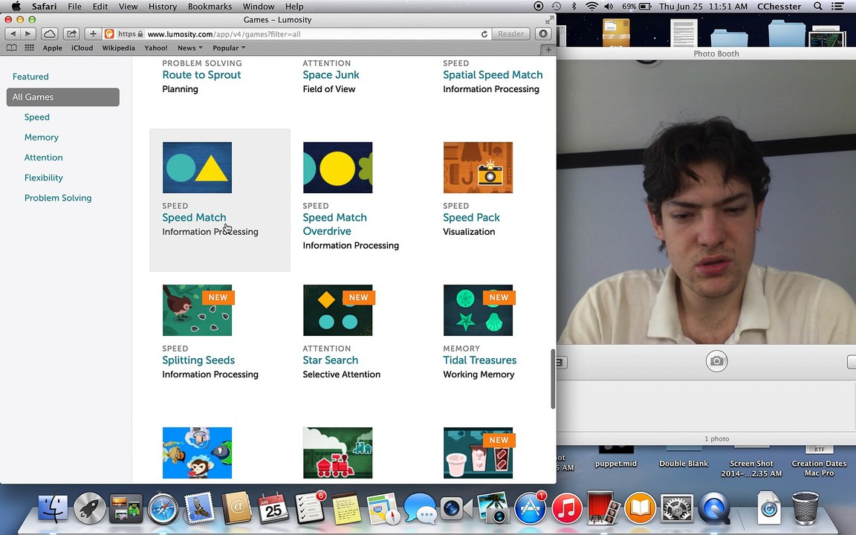Click the plus add bookmark button
This screenshot has height=535, width=856.
(x=93, y=34)
